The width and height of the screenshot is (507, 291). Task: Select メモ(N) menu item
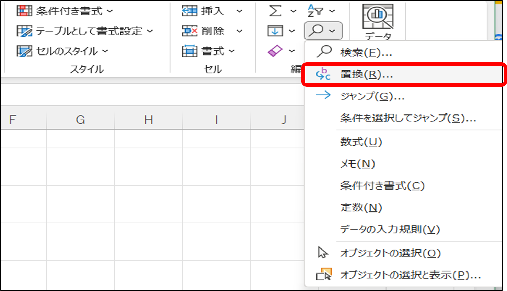point(403,164)
